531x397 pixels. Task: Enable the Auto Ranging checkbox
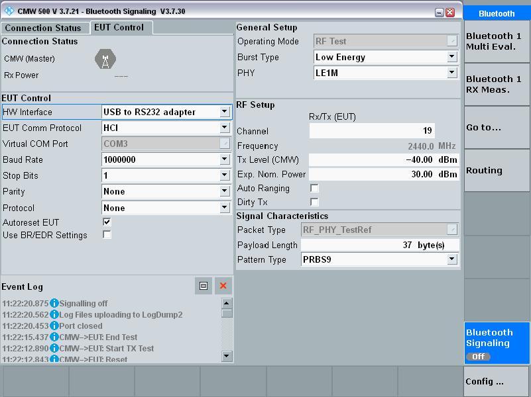tap(314, 188)
